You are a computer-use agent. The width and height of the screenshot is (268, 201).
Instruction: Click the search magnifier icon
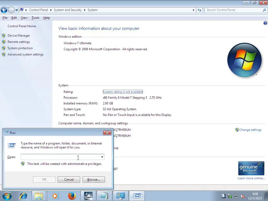coord(264,10)
